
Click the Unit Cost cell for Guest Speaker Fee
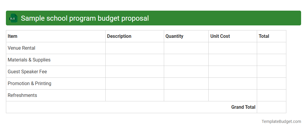pyautogui.click(x=233, y=71)
